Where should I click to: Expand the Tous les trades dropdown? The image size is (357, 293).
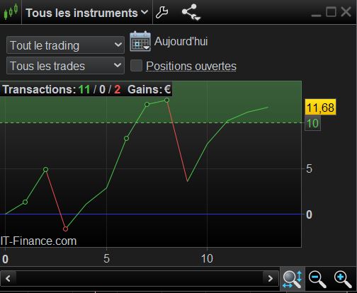65,65
